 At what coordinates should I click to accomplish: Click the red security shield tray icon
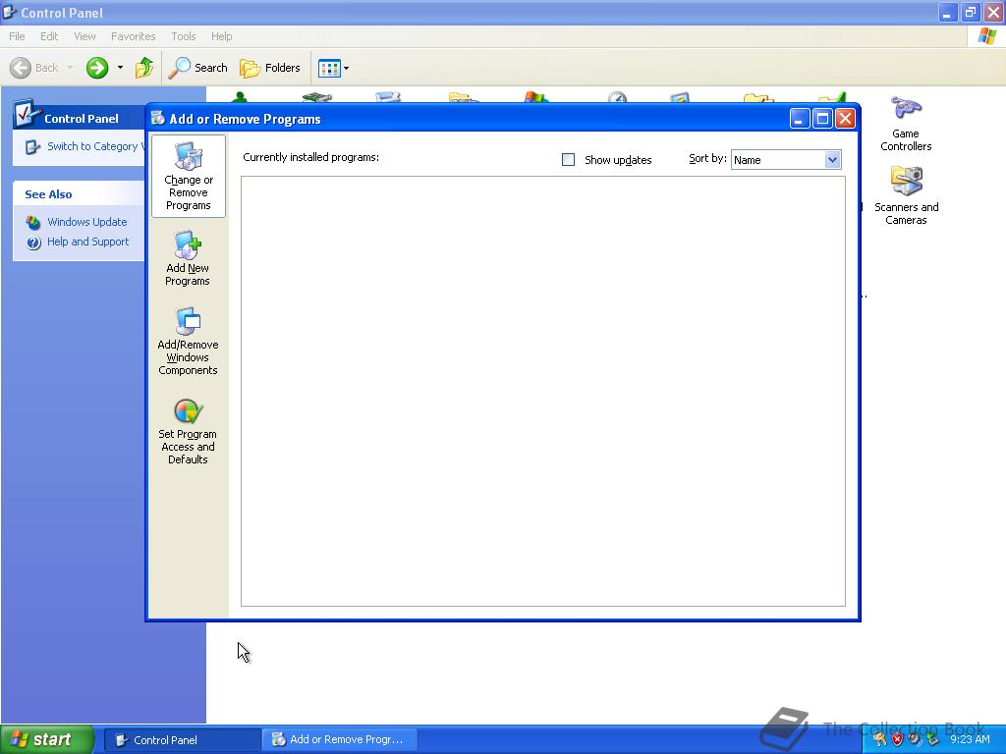[898, 740]
